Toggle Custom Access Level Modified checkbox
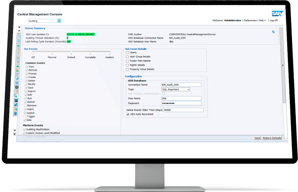 [24, 133]
